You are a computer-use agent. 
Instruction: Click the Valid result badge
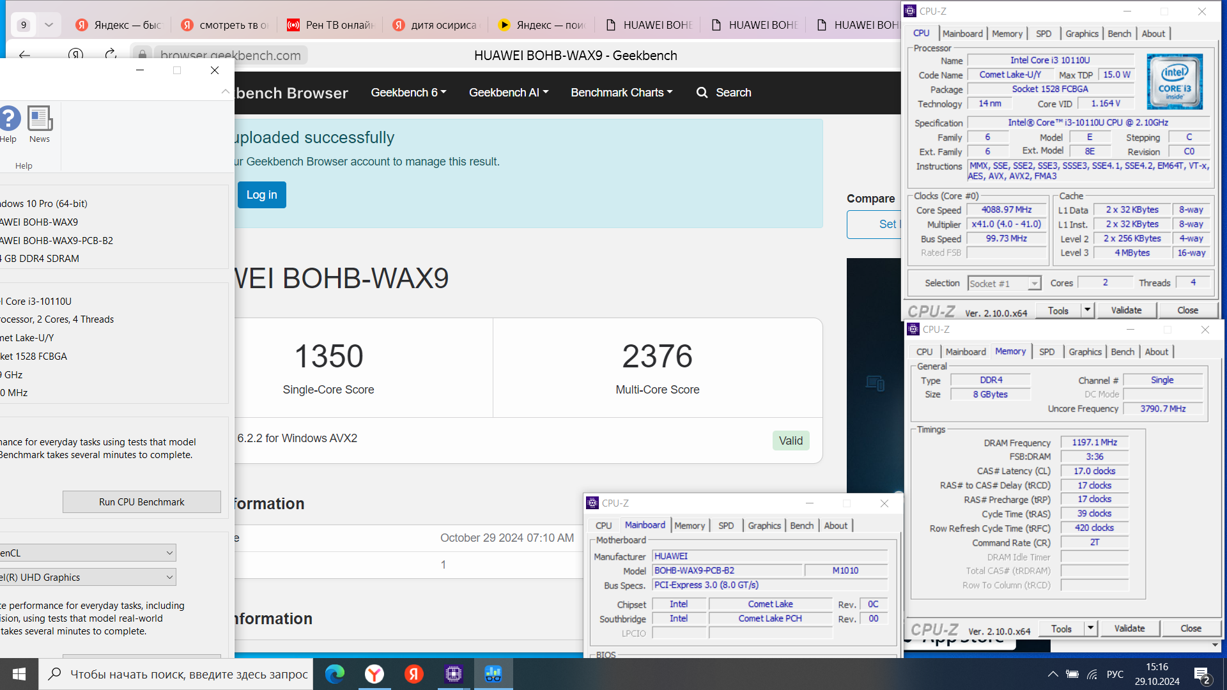[791, 441]
